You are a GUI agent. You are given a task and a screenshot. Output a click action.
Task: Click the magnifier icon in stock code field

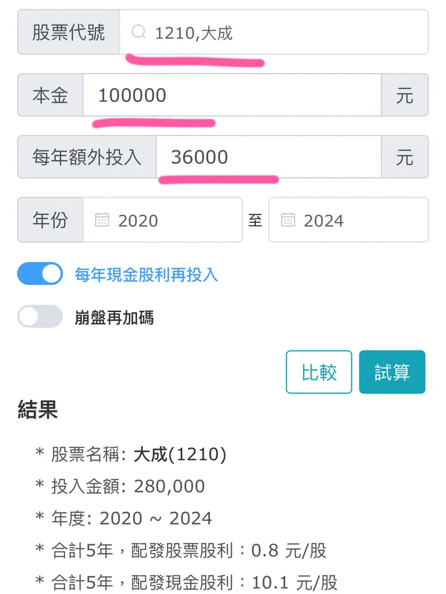pyautogui.click(x=139, y=33)
